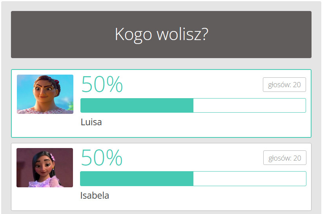
Task: Click the percent sign in Luisa's result
Action: tap(114, 84)
